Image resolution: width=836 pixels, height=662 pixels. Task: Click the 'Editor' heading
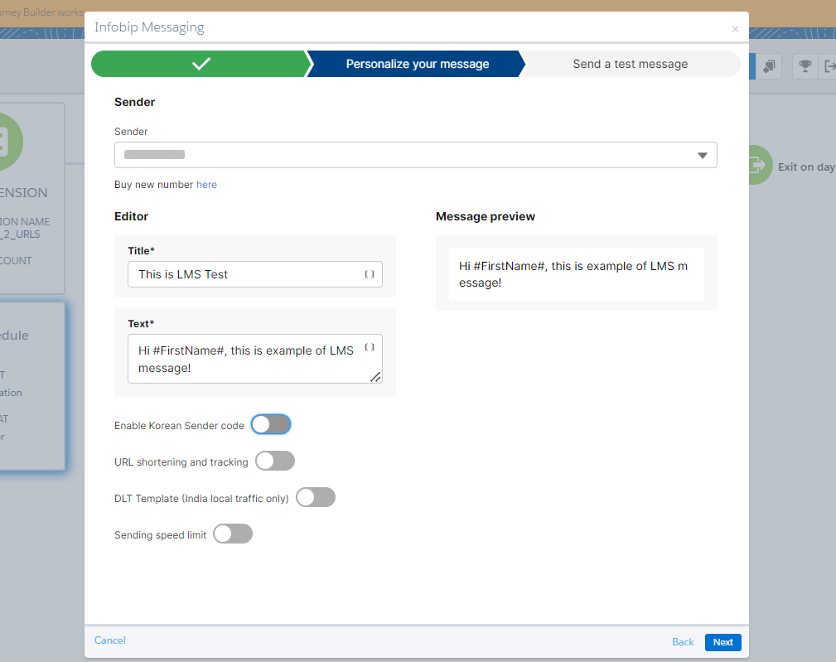(x=131, y=216)
